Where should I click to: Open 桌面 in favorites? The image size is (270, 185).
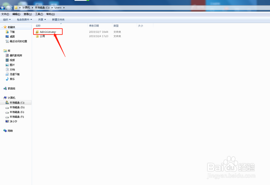(12, 36)
